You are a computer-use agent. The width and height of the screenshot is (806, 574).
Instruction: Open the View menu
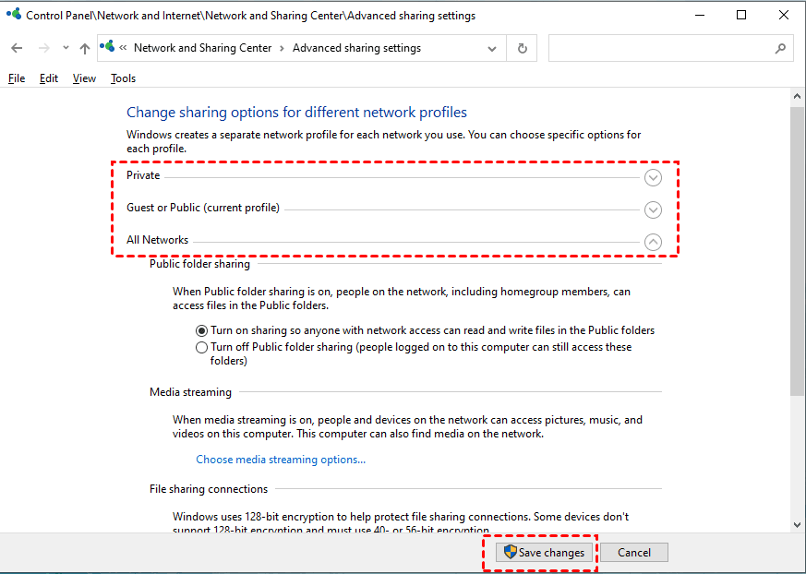click(x=84, y=78)
